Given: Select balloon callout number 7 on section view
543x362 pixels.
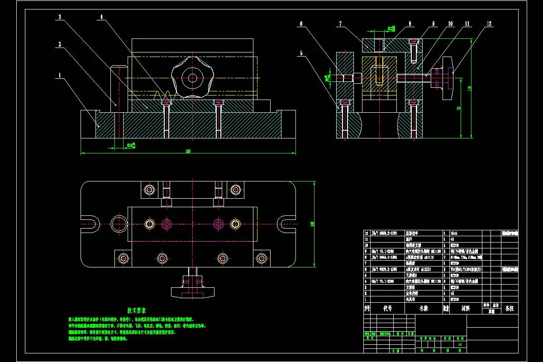Looking at the screenshot, I should coord(340,24).
